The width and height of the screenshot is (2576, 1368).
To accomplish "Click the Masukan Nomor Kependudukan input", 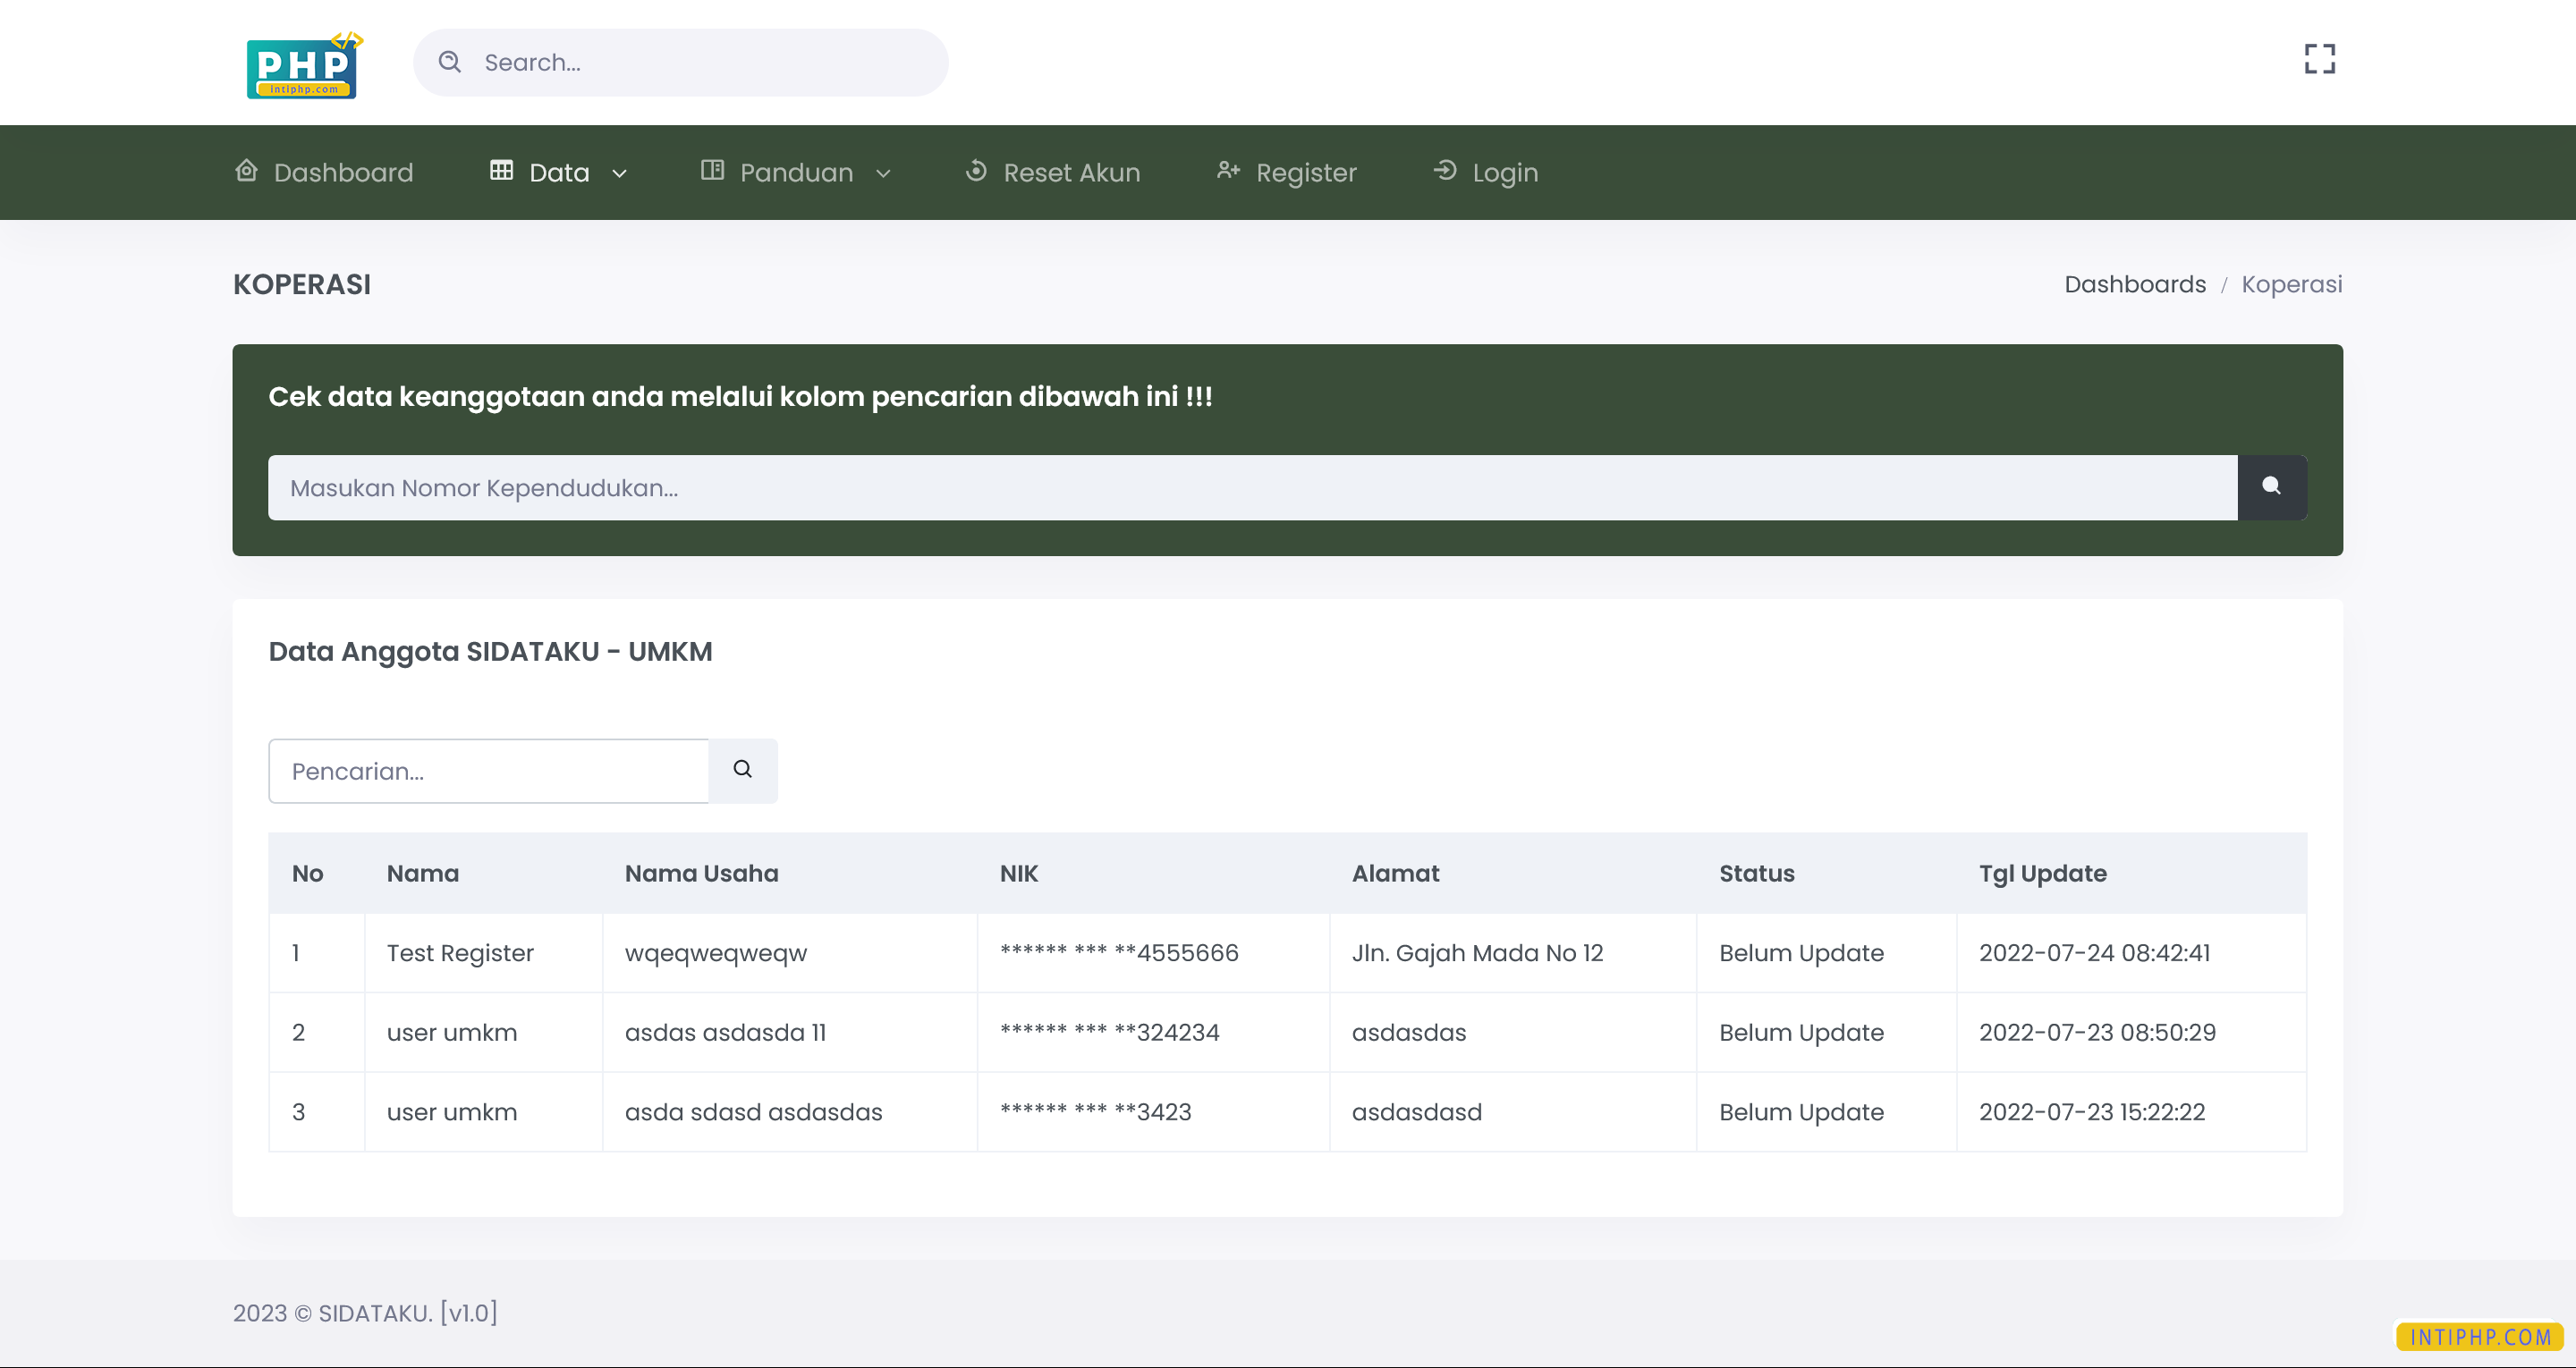I will (x=1200, y=487).
